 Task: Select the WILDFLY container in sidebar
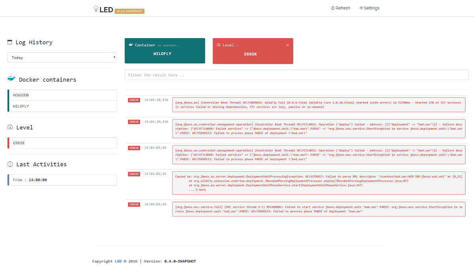[x=62, y=106]
